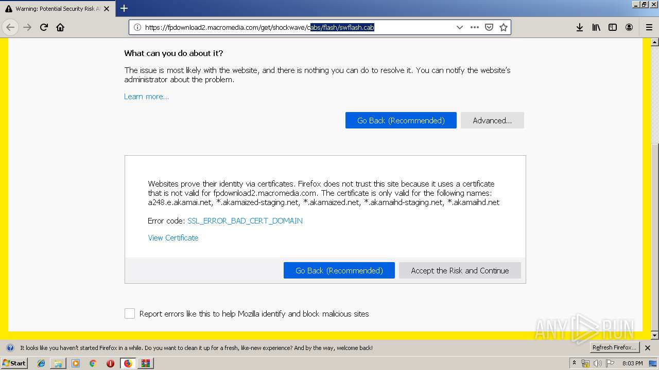Click the Refresh Firefox button
Screen dimensions: 659x370
click(614, 347)
